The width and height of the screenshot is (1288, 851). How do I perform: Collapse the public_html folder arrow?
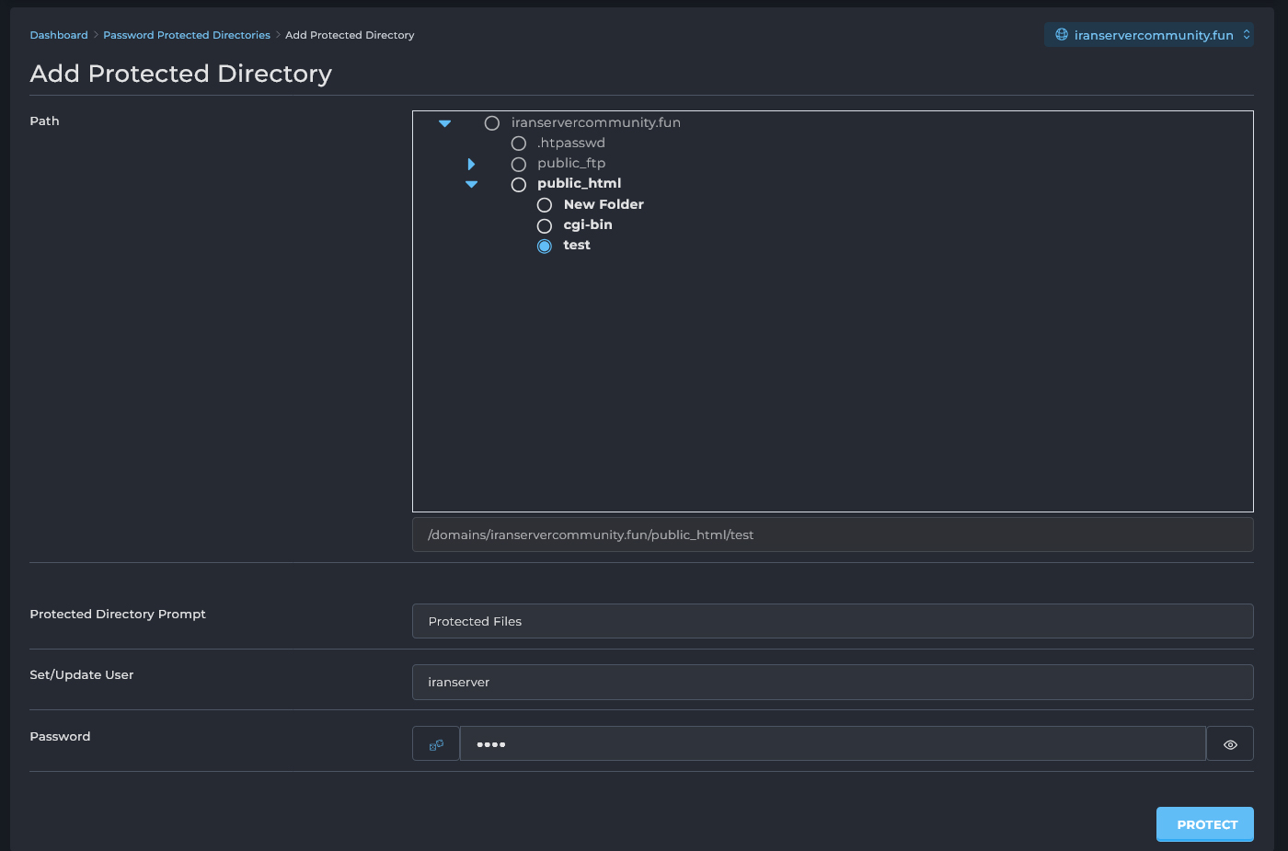[471, 184]
